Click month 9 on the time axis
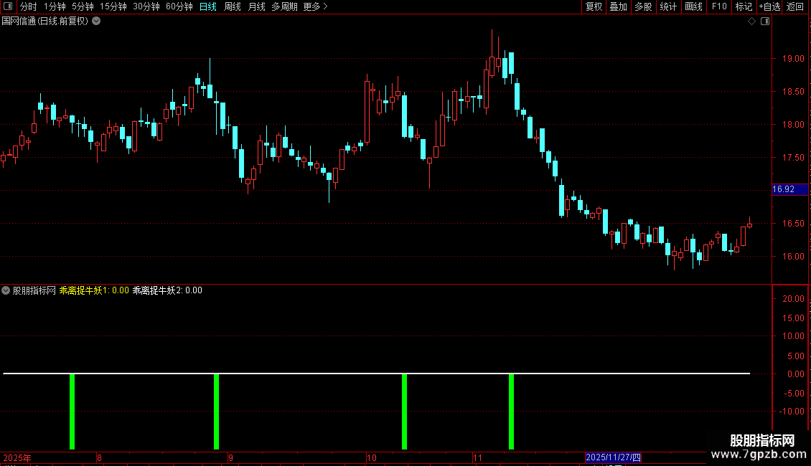 tap(230, 457)
